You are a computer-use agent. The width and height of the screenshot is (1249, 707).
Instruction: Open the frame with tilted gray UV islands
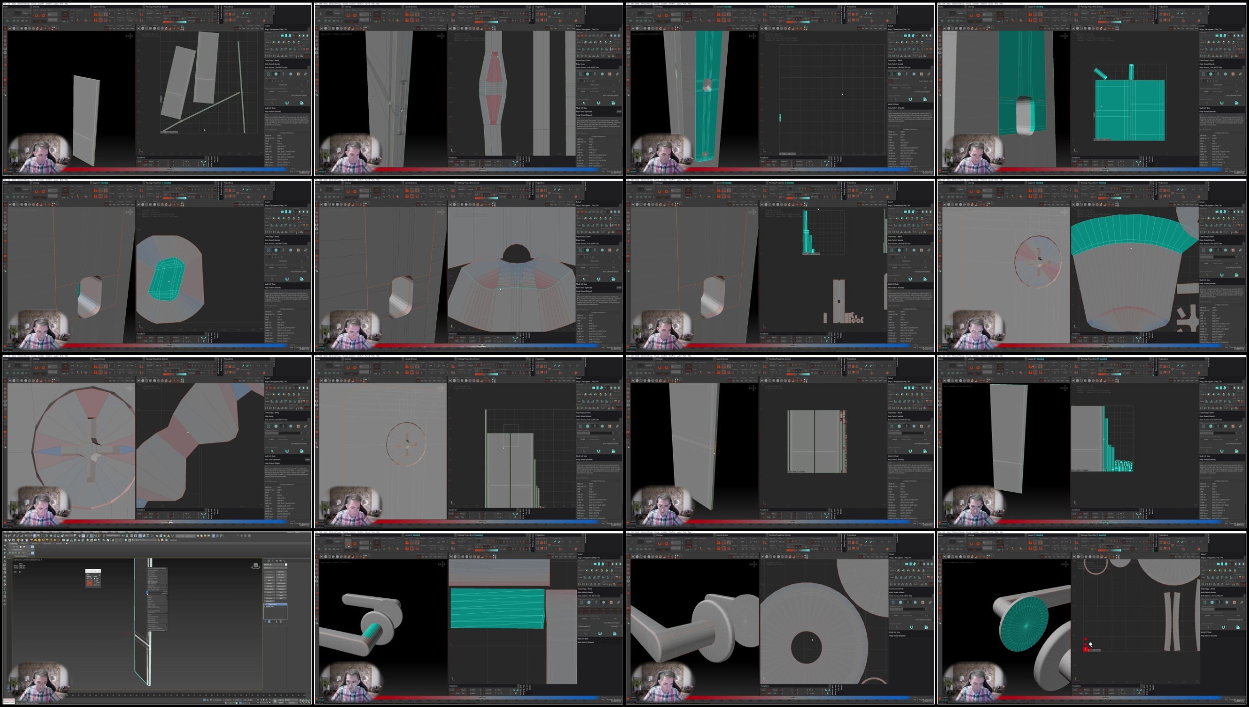tap(157, 89)
